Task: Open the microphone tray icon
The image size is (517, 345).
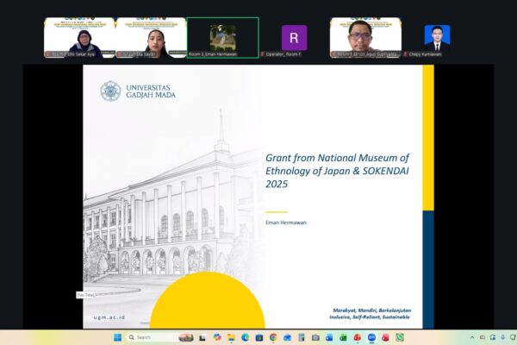Action: point(503,337)
